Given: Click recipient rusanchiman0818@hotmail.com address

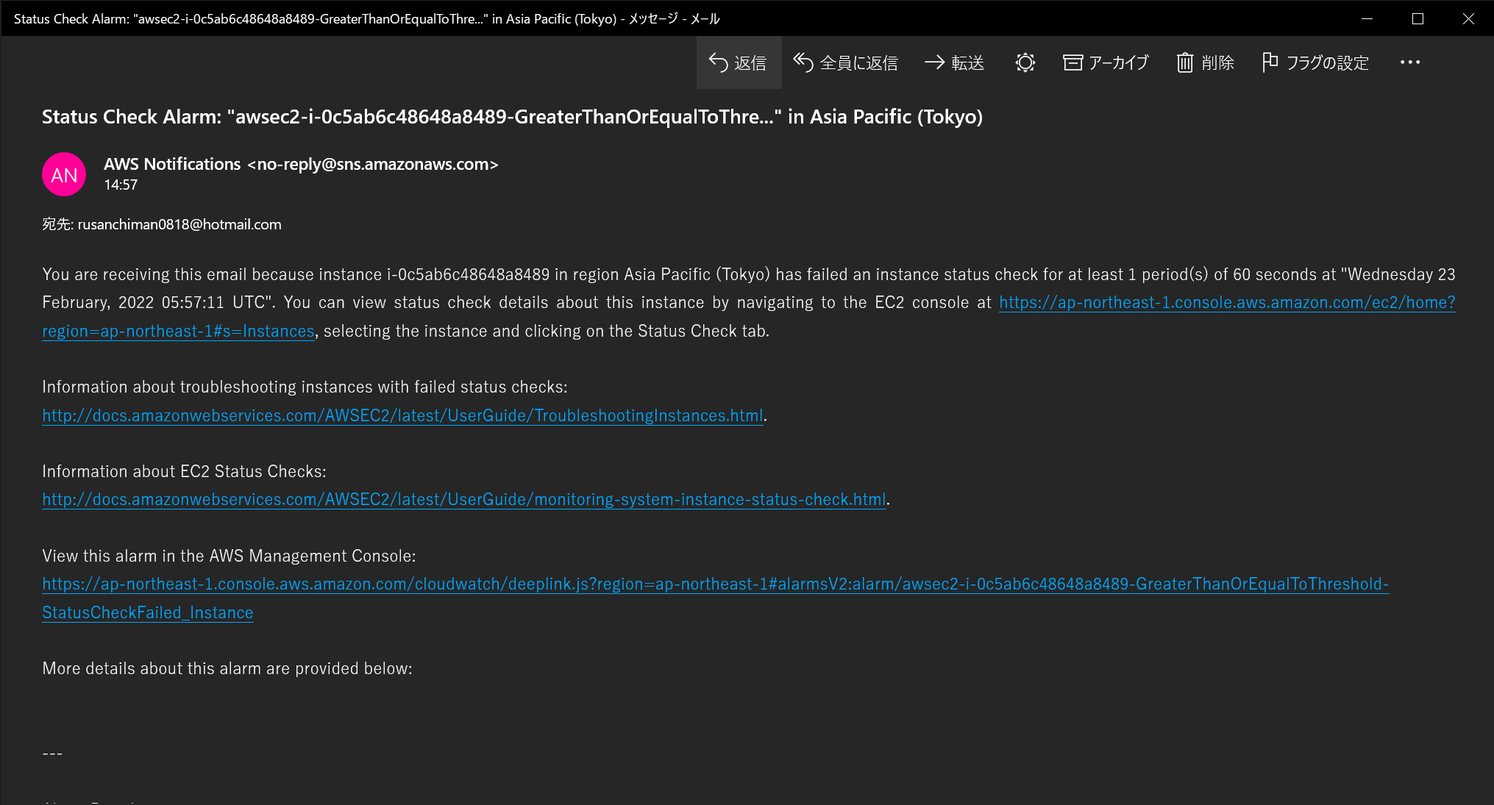Looking at the screenshot, I should (179, 224).
